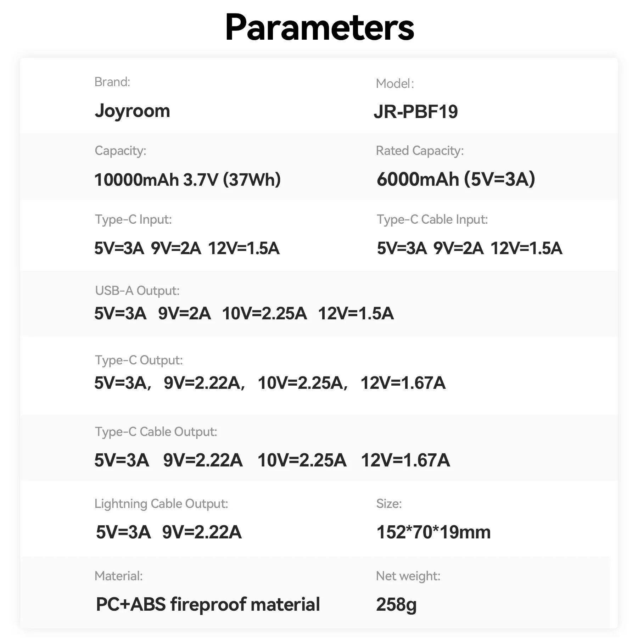Click the Net weight label

tap(408, 576)
